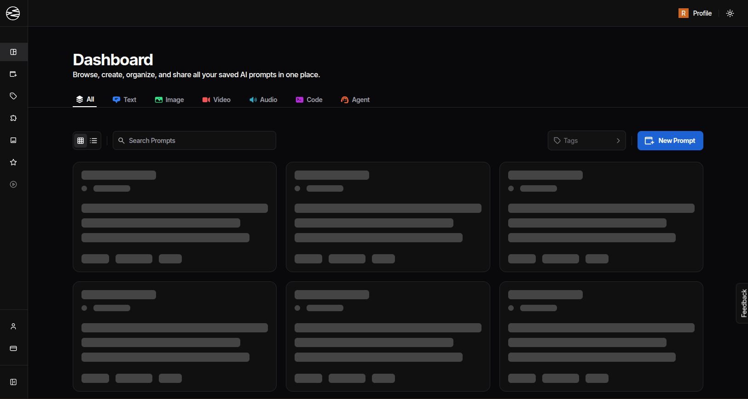Screen dimensions: 748x399
Task: Switch to list view layout
Action: [93, 141]
